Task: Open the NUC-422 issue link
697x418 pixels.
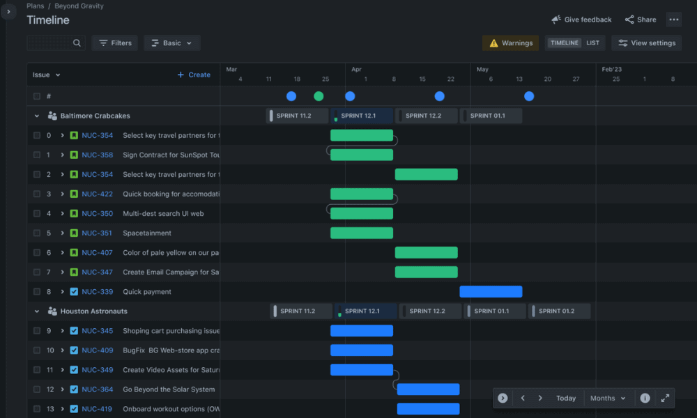Action: point(97,194)
